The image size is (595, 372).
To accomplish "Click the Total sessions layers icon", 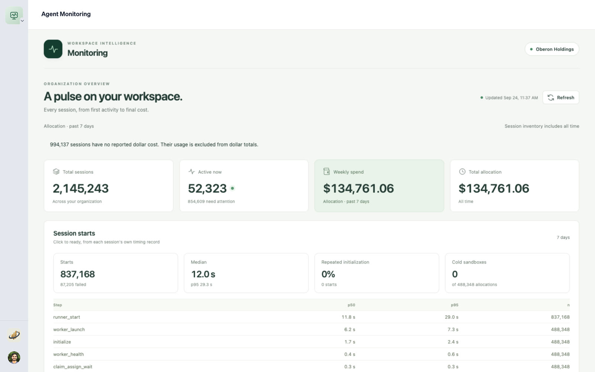I will coord(56,171).
